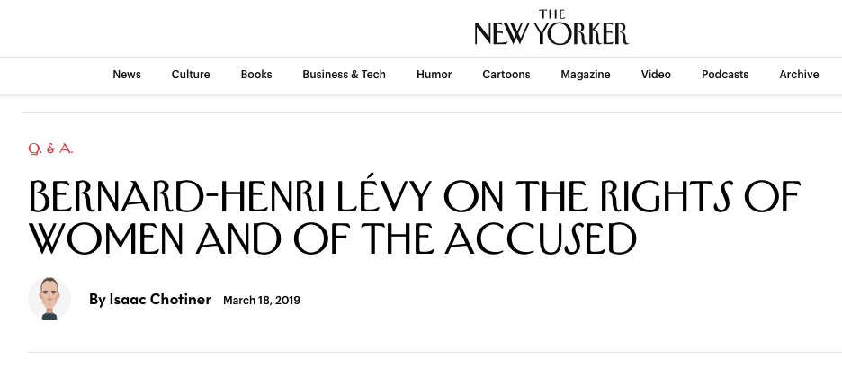Click the small "THE" atop the logo
The image size is (842, 378).
click(551, 13)
